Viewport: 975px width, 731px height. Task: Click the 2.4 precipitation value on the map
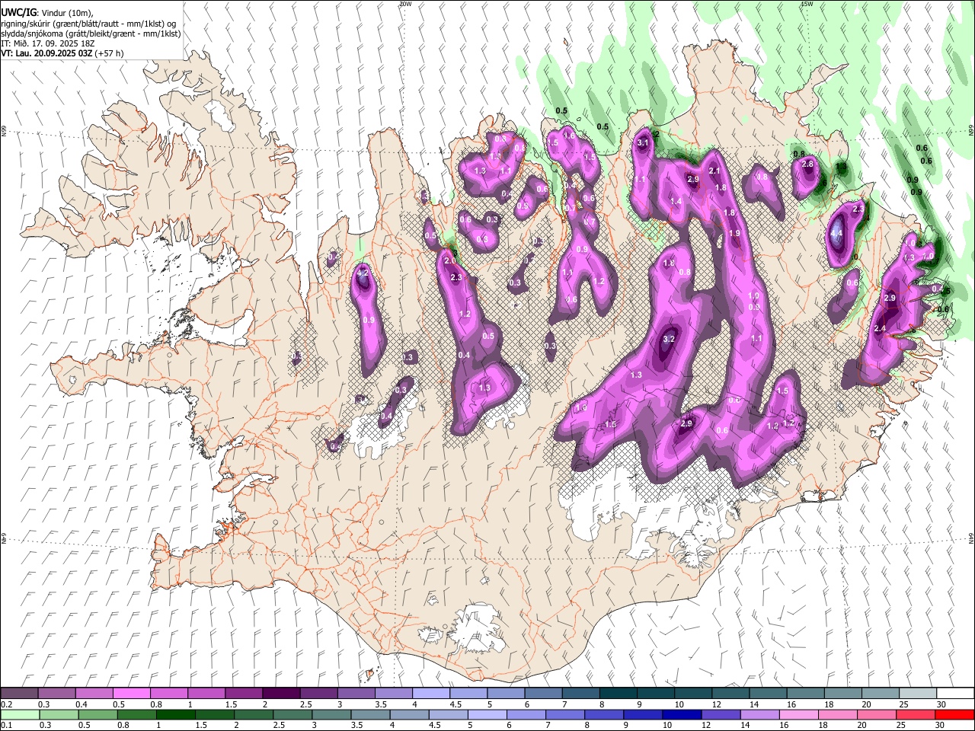(881, 328)
